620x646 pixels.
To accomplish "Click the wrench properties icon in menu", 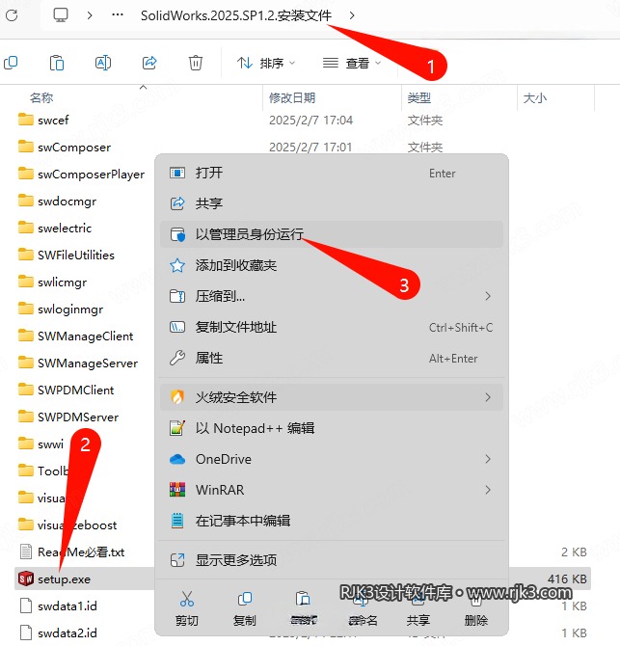I will coord(177,358).
